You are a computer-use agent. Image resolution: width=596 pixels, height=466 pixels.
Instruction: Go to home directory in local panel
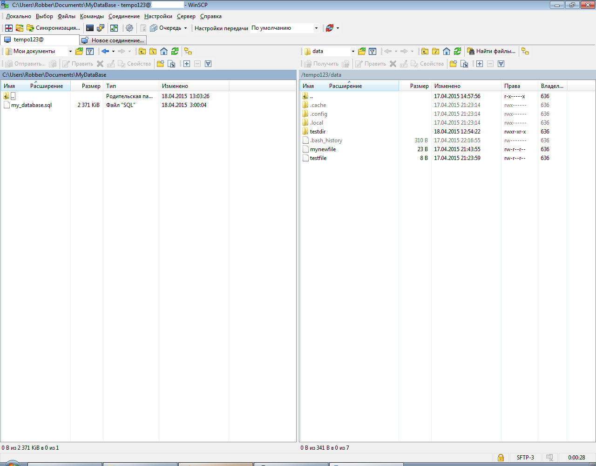click(164, 51)
